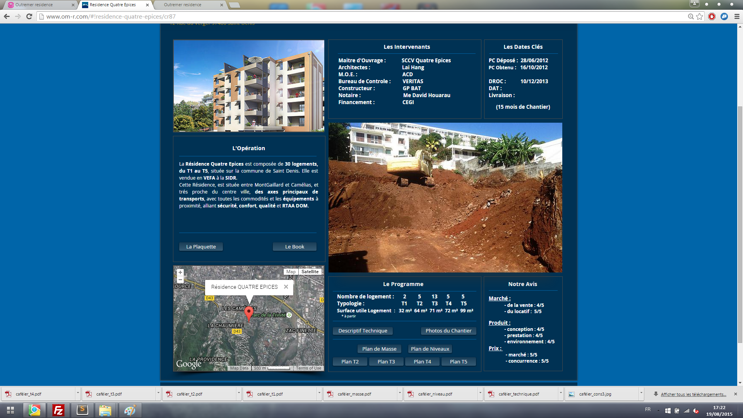This screenshot has width=743, height=418.
Task: Open the zoom magnifier icon in address bar
Action: point(691,16)
